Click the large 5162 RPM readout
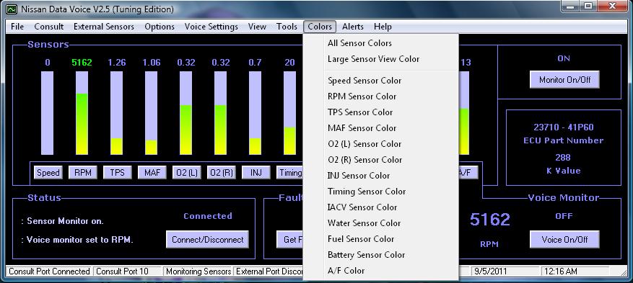Viewport: 633px width, 283px height. click(x=489, y=220)
